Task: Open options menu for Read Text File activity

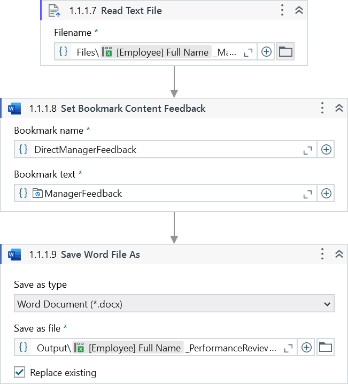Action: tap(282, 10)
